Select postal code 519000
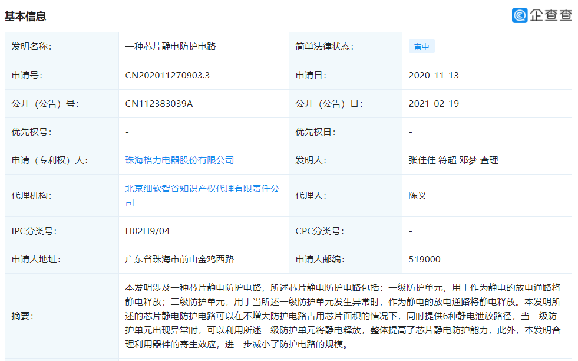 [424, 260]
